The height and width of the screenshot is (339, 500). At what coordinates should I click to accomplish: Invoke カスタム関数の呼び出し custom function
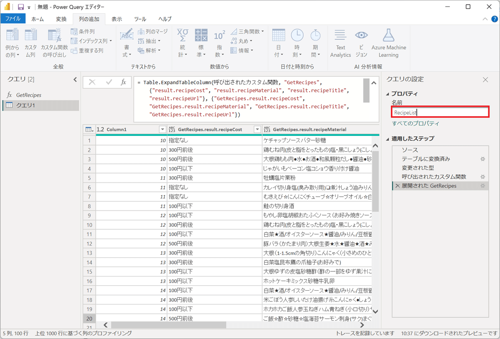(x=54, y=43)
